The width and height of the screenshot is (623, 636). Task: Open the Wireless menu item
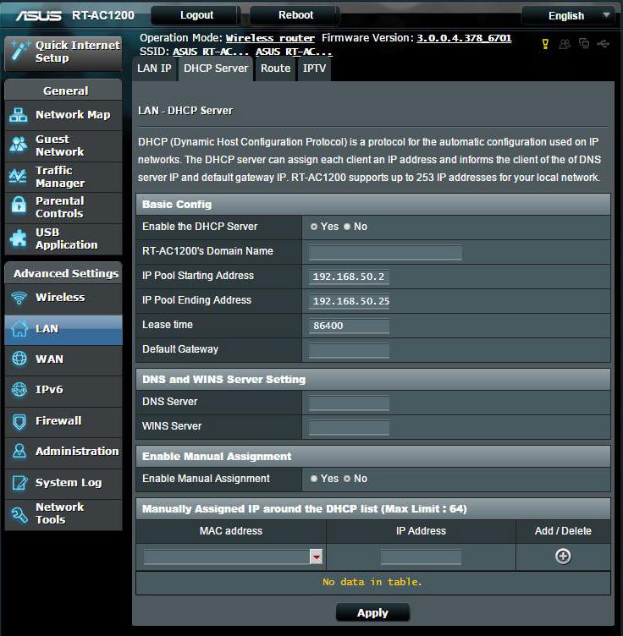pos(63,298)
